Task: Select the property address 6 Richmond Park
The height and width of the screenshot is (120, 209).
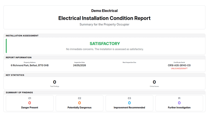Action: pyautogui.click(x=30, y=65)
